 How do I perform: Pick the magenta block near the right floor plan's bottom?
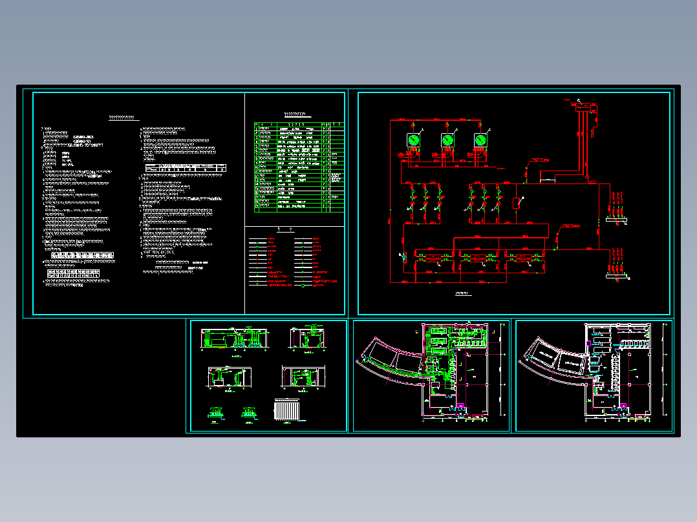(x=623, y=406)
